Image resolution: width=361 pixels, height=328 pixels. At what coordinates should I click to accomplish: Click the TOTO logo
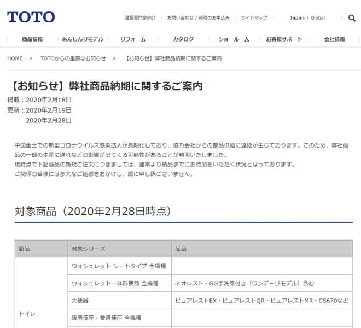pyautogui.click(x=31, y=17)
